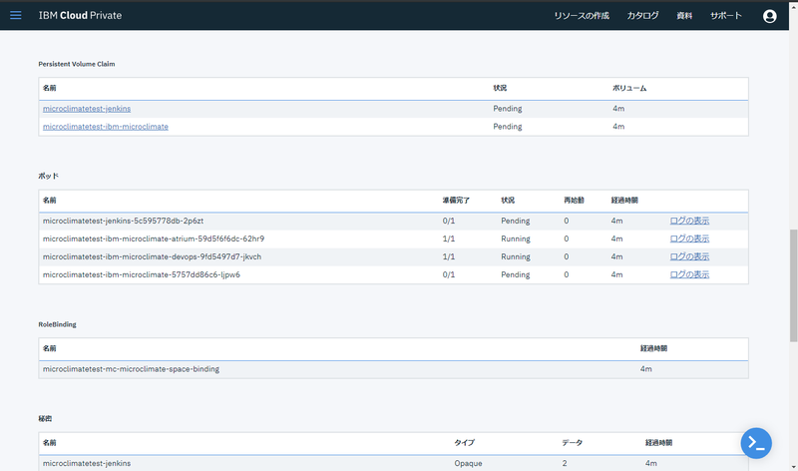Open microclimatetest-jenkins volume claim link
The image size is (798, 471).
point(87,109)
